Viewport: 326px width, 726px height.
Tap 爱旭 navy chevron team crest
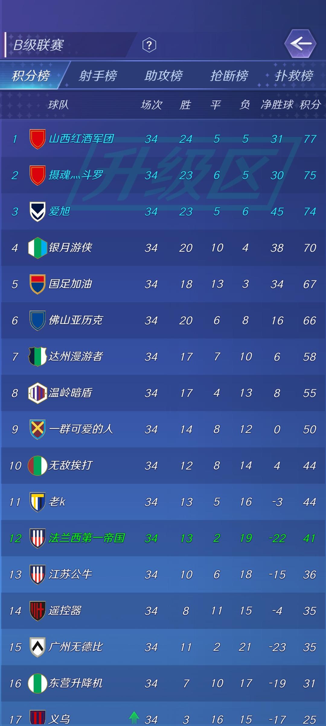(x=37, y=211)
